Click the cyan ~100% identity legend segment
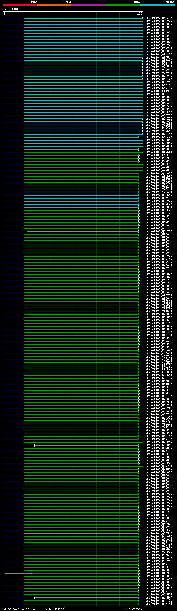This screenshot has height=611, width=177. pyautogui.click(x=157, y=5)
